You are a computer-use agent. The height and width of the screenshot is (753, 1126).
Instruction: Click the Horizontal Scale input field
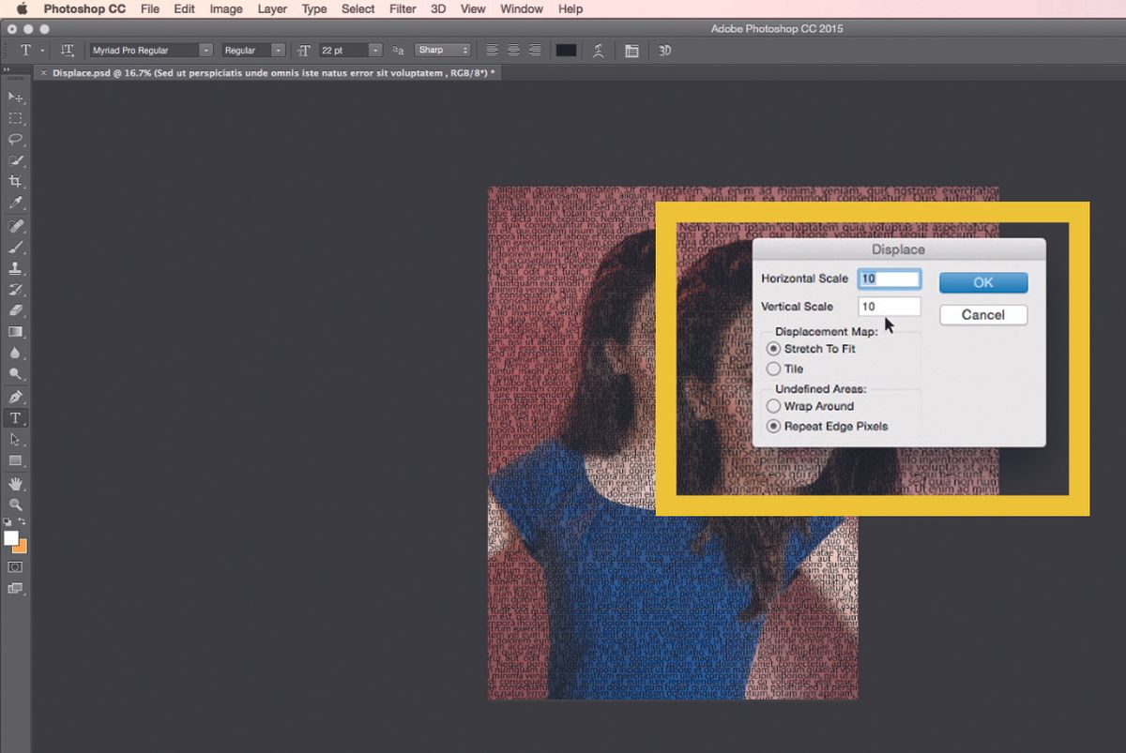(x=890, y=278)
